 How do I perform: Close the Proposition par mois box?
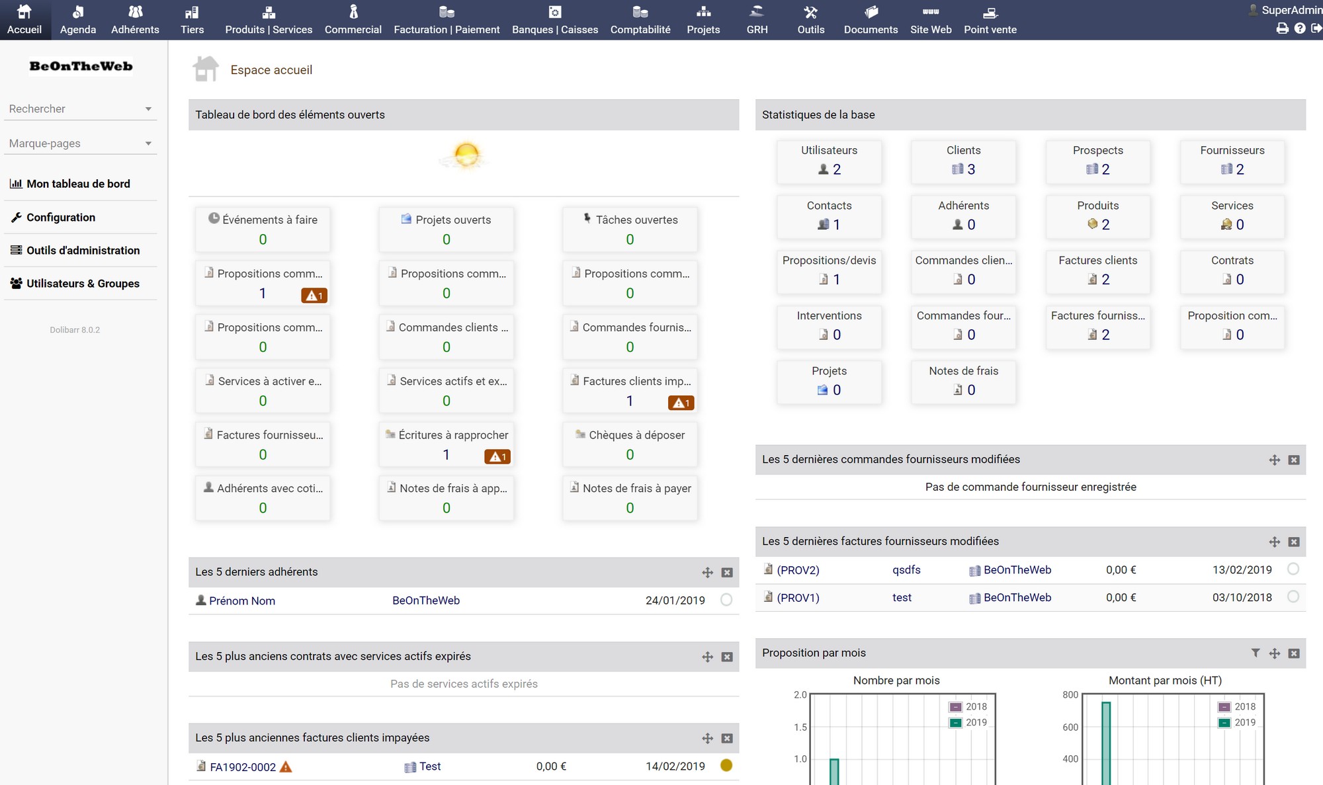coord(1294,653)
